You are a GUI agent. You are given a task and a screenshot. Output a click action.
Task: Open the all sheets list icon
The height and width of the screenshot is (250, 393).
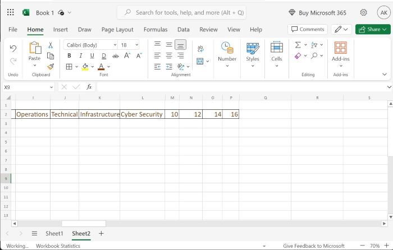(35, 234)
